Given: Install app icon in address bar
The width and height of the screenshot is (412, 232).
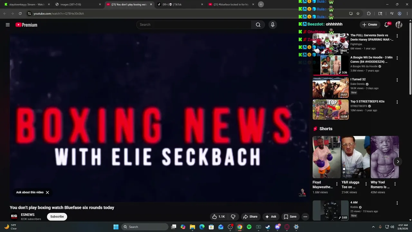Looking at the screenshot, I should coord(351,14).
